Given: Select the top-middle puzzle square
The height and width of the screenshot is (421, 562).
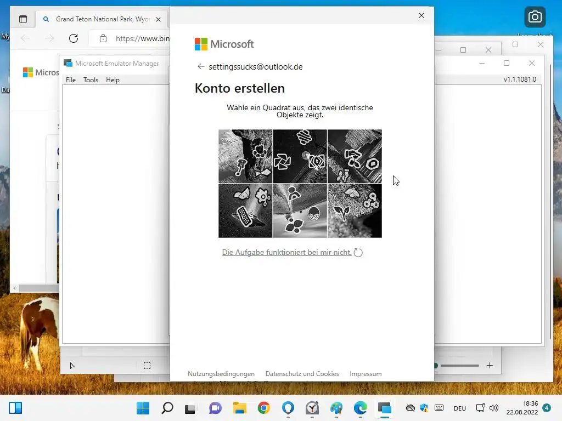Looking at the screenshot, I should click(x=300, y=156).
